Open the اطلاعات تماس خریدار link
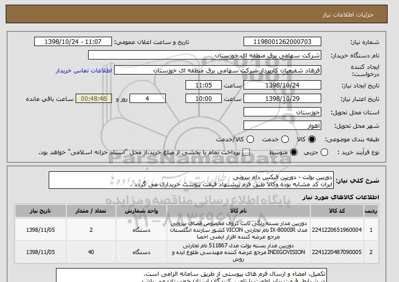The width and height of the screenshot is (399, 282). [x=84, y=70]
